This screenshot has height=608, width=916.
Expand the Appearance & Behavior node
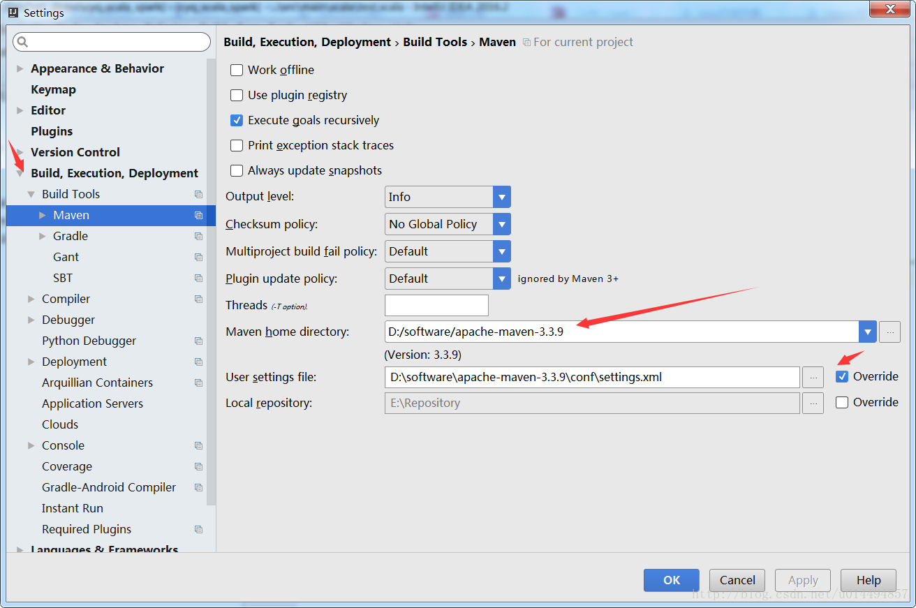click(x=20, y=68)
